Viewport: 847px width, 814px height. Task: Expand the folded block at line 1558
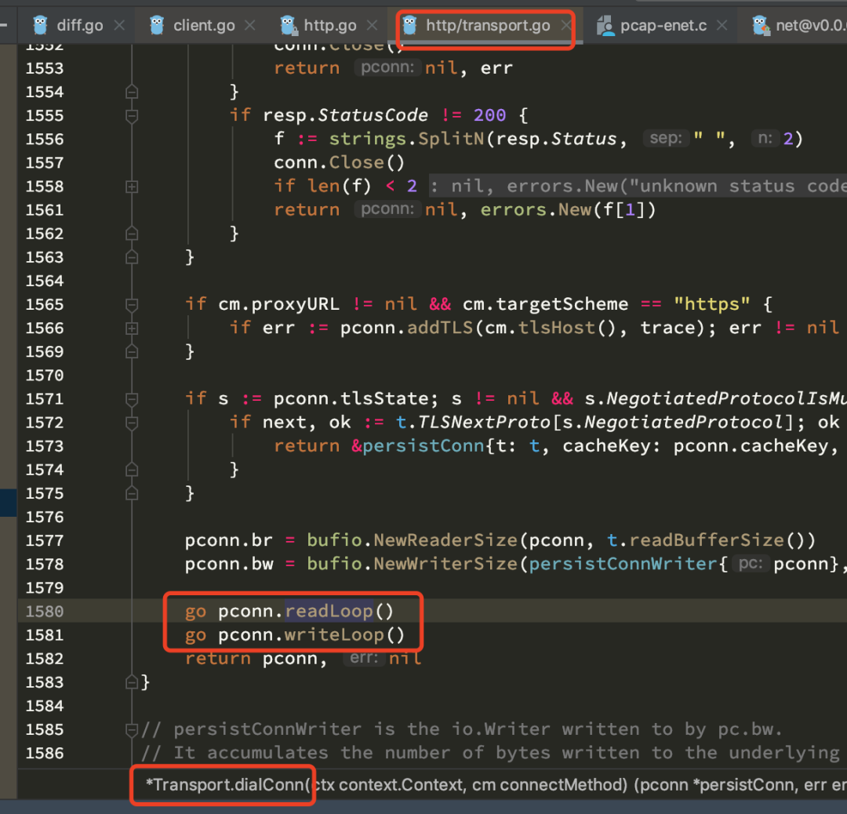tap(132, 187)
